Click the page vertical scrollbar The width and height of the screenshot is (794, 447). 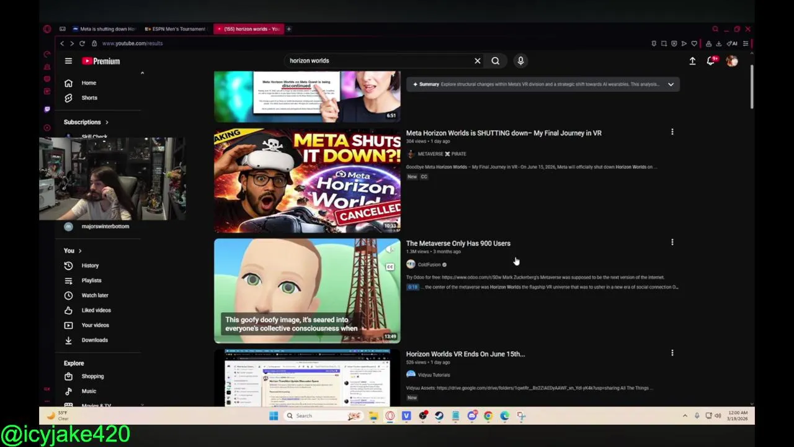tap(752, 87)
